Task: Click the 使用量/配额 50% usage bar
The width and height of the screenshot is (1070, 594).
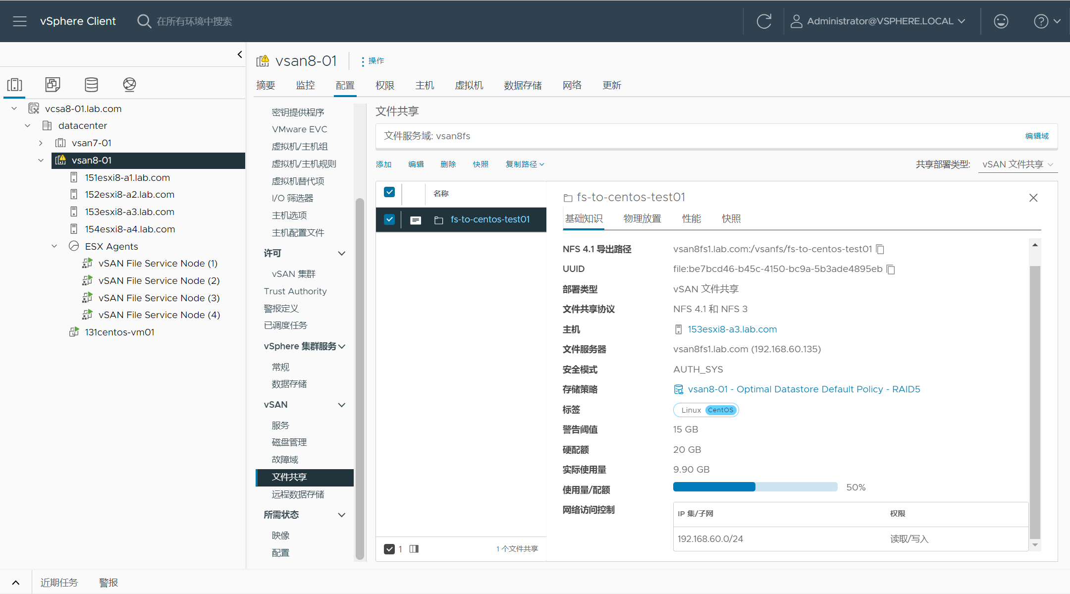Action: [755, 487]
